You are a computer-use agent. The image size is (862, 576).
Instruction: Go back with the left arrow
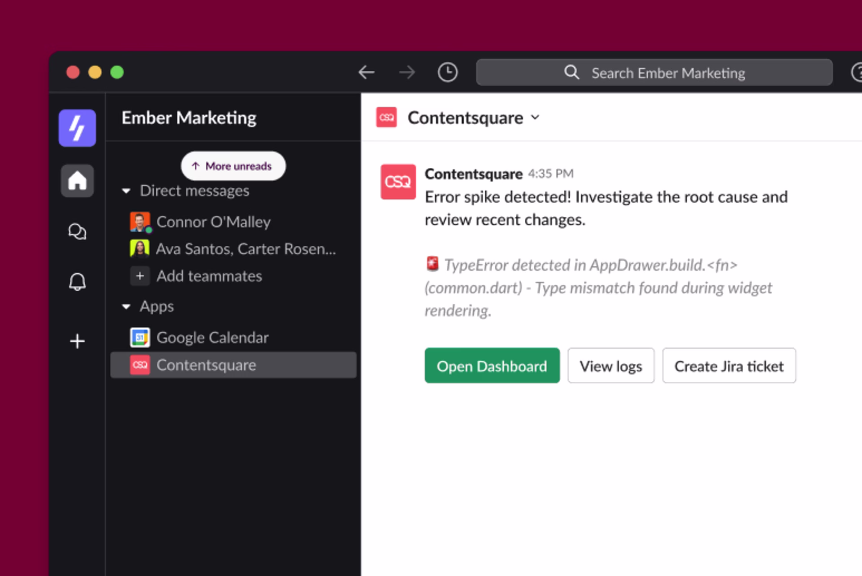pyautogui.click(x=366, y=72)
